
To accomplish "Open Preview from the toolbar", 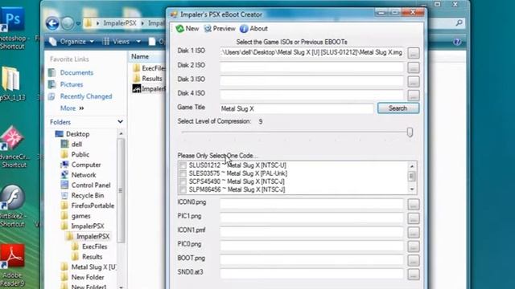I will [220, 29].
